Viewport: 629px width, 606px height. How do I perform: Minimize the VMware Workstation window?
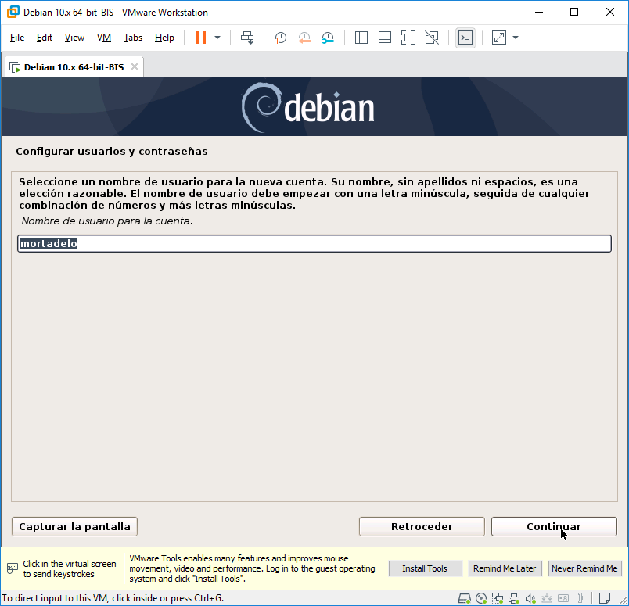point(539,12)
